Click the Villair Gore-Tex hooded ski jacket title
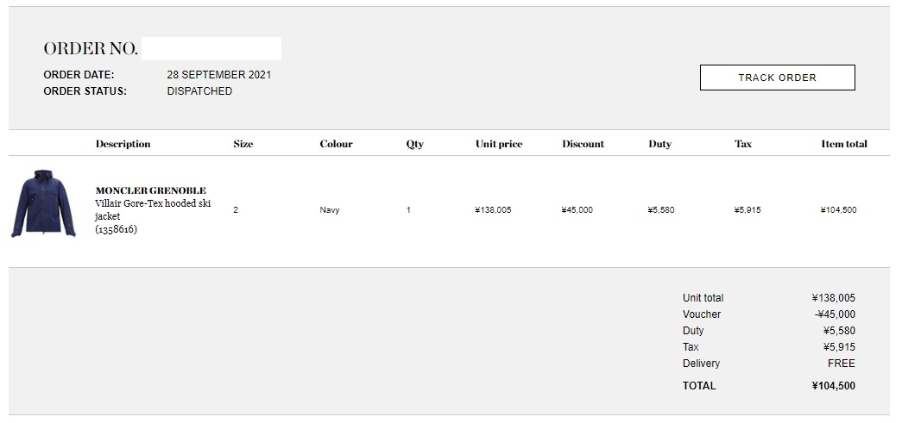Viewport: 902px width, 423px height. (x=153, y=209)
